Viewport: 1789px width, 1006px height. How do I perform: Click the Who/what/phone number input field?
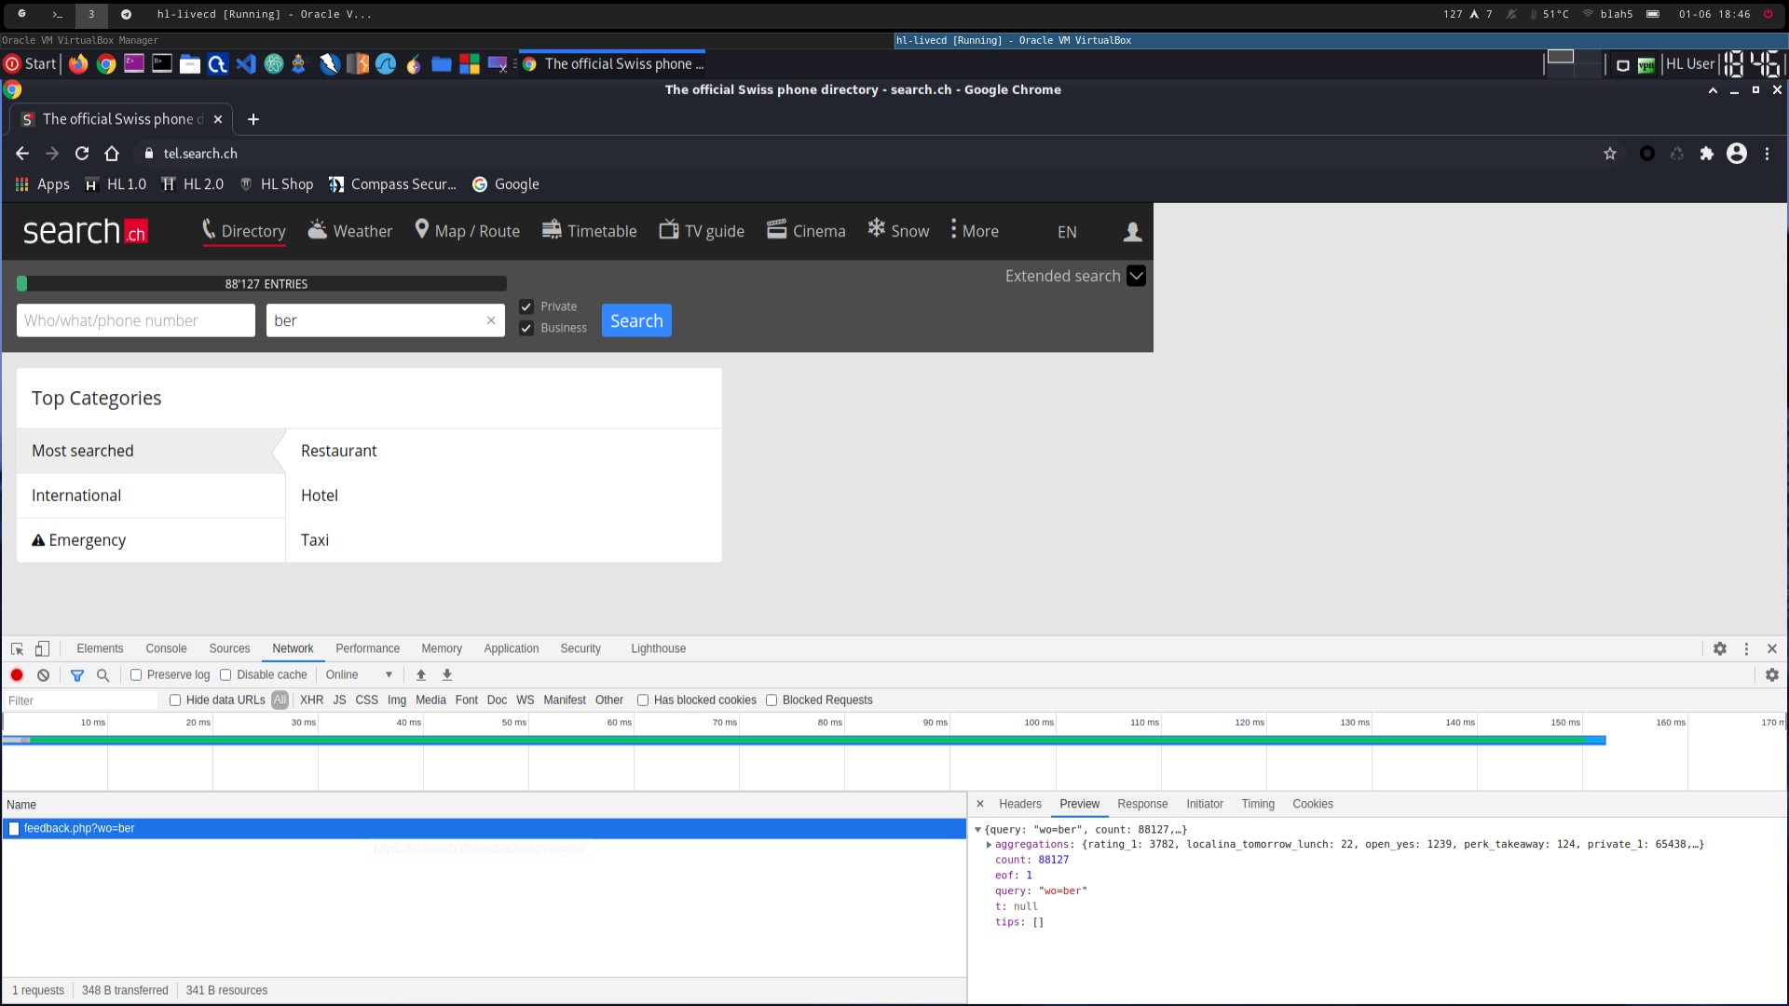[x=136, y=320]
